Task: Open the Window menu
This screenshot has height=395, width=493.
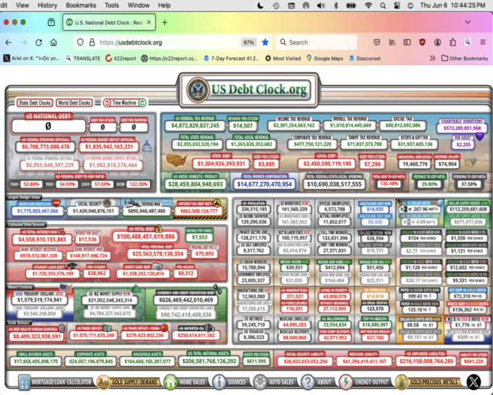Action: tap(138, 5)
